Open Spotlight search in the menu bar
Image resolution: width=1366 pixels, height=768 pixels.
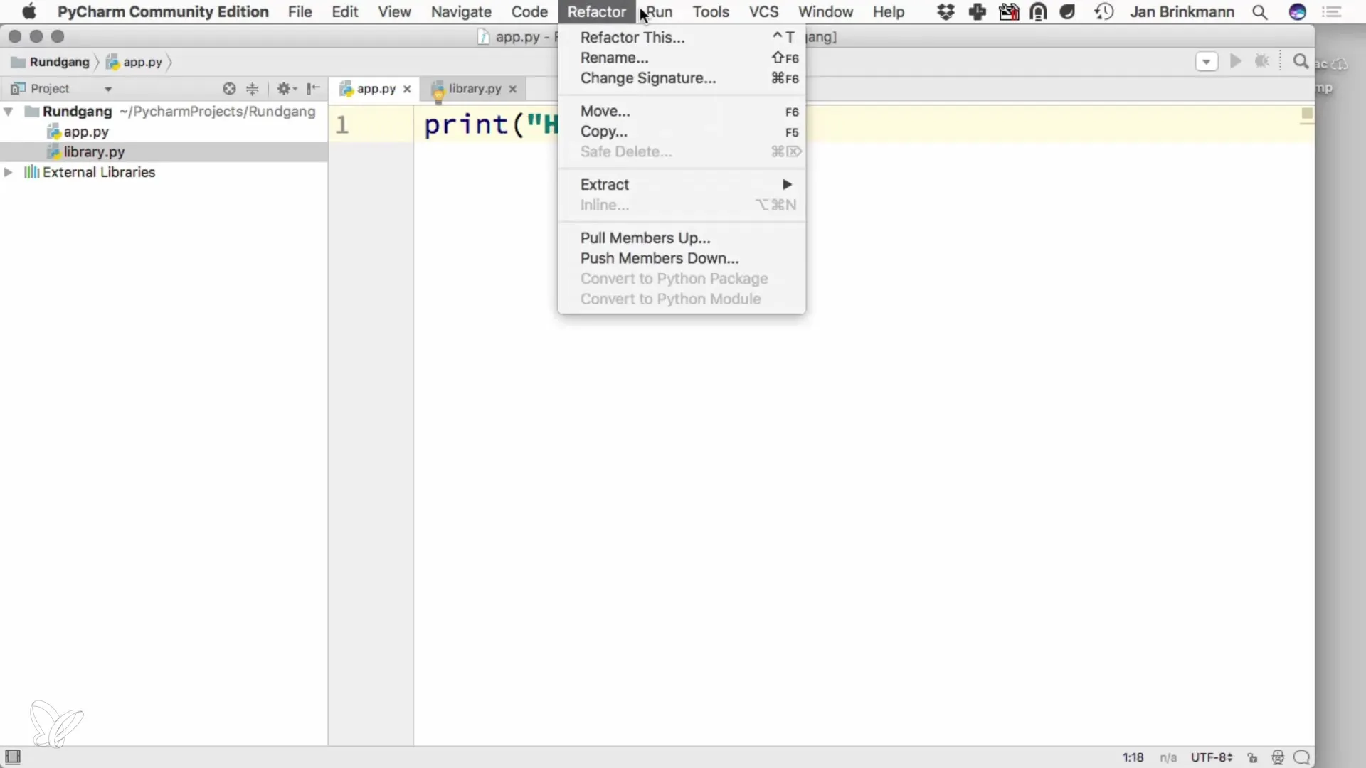(x=1259, y=12)
